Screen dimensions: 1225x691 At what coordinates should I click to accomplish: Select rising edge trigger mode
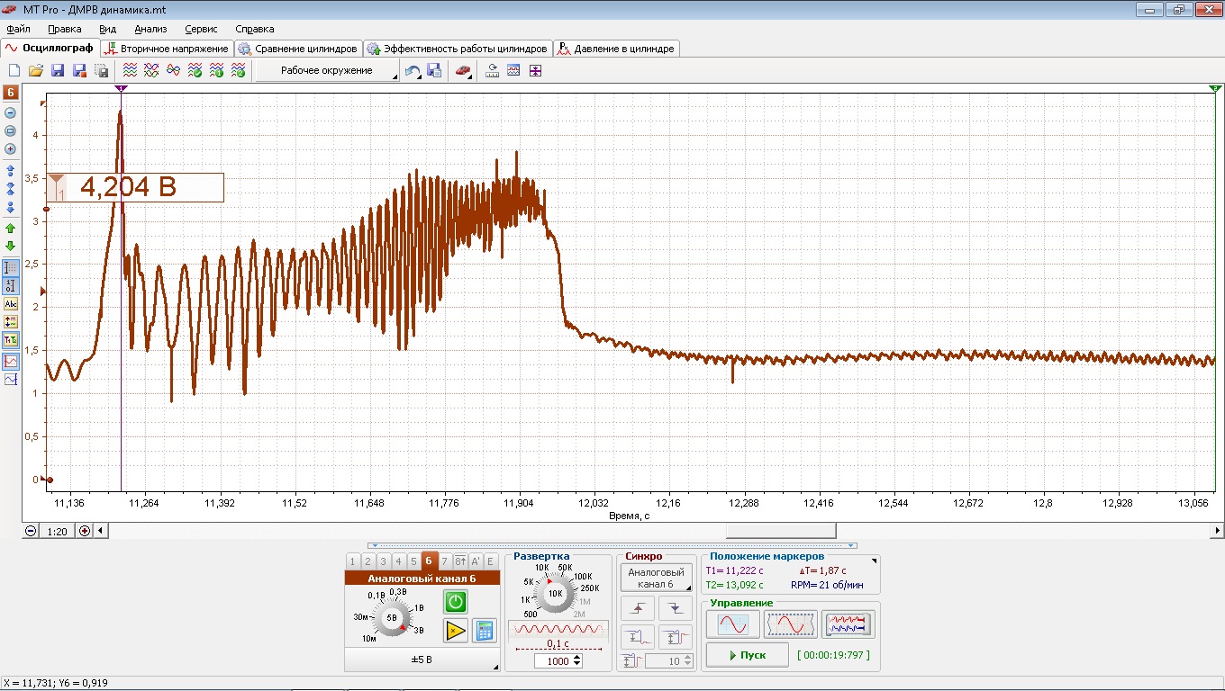(x=639, y=608)
